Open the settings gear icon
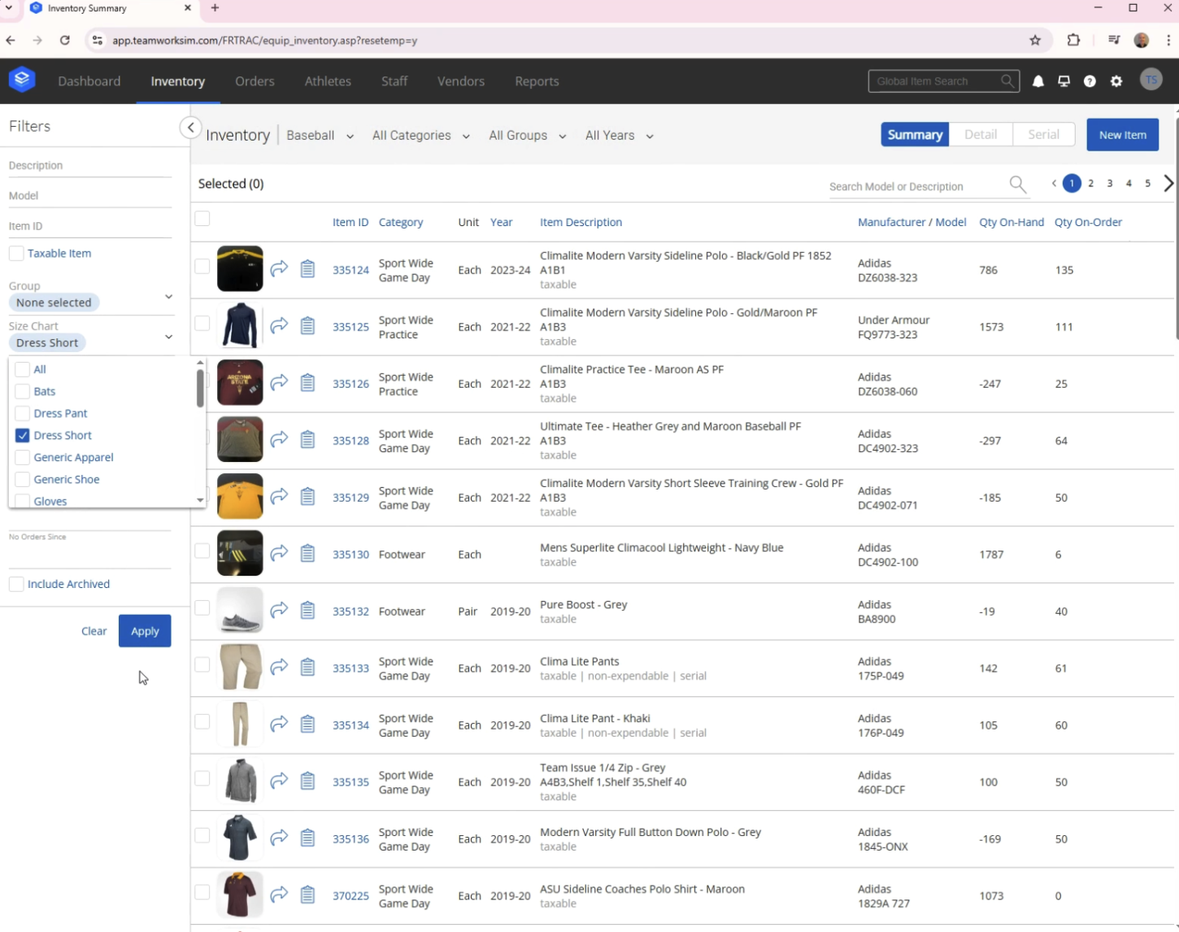Viewport: 1179px width, 932px height. click(1116, 81)
